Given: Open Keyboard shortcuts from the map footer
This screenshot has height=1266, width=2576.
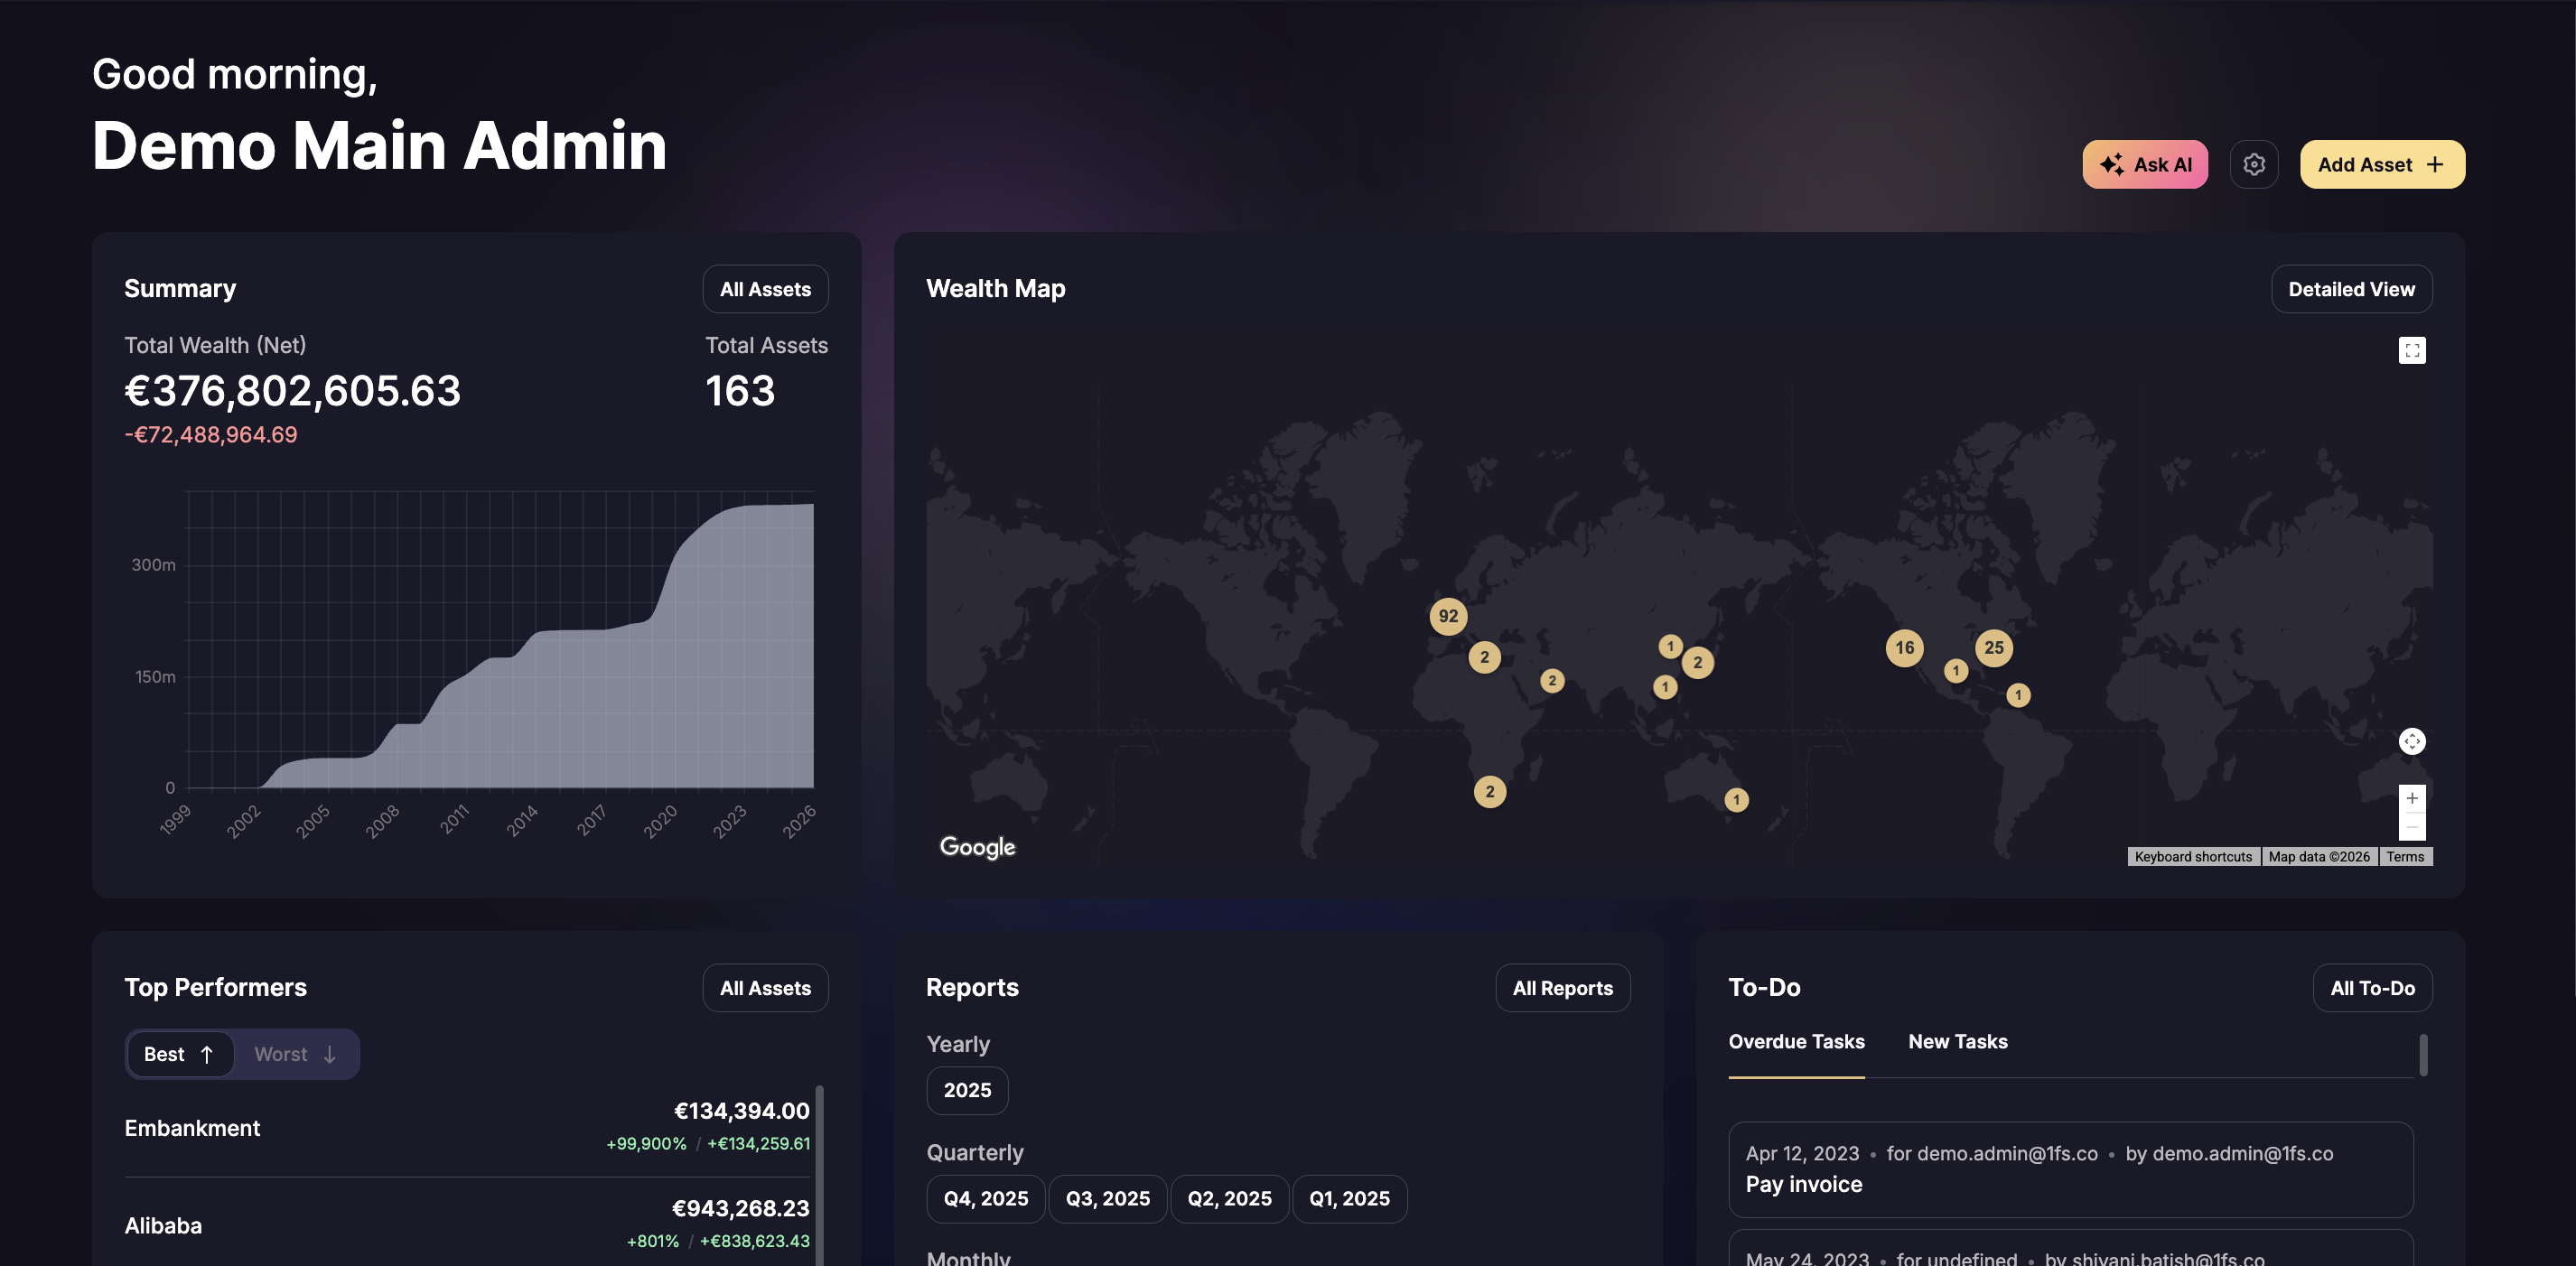Looking at the screenshot, I should [x=2193, y=856].
